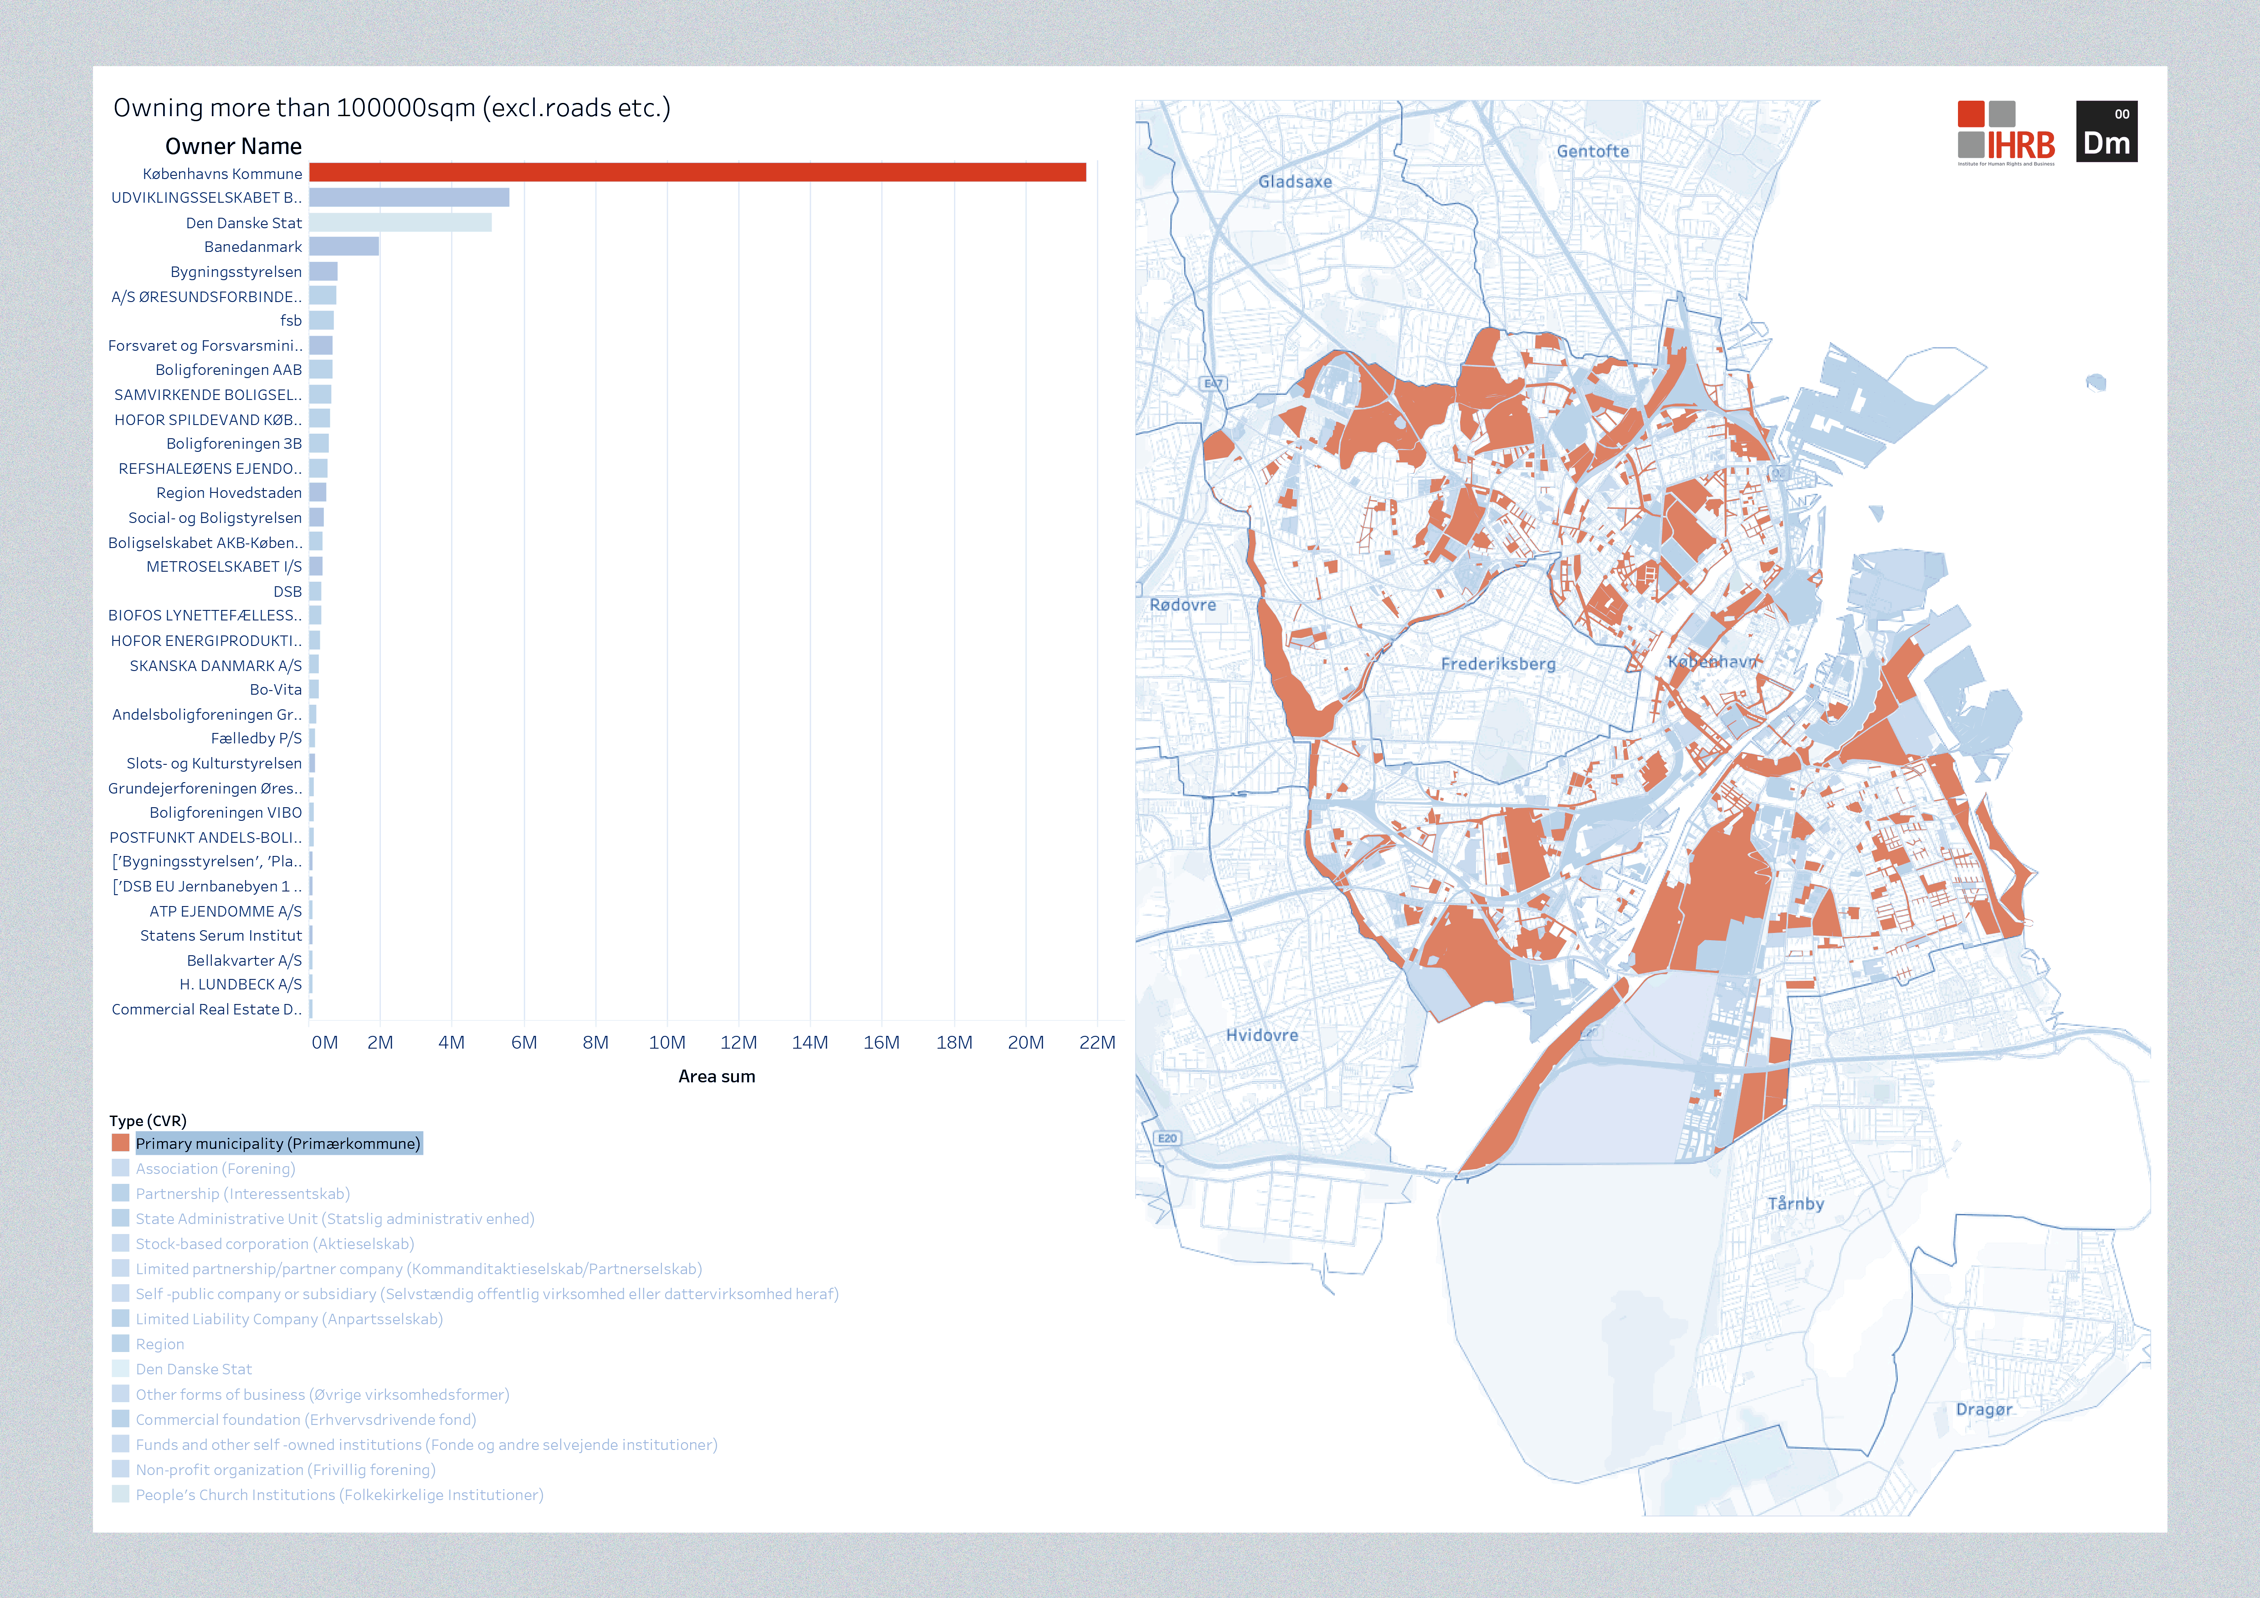The height and width of the screenshot is (1598, 2260).
Task: Click ATP EJENDOMME A/S owner name
Action: coord(226,911)
